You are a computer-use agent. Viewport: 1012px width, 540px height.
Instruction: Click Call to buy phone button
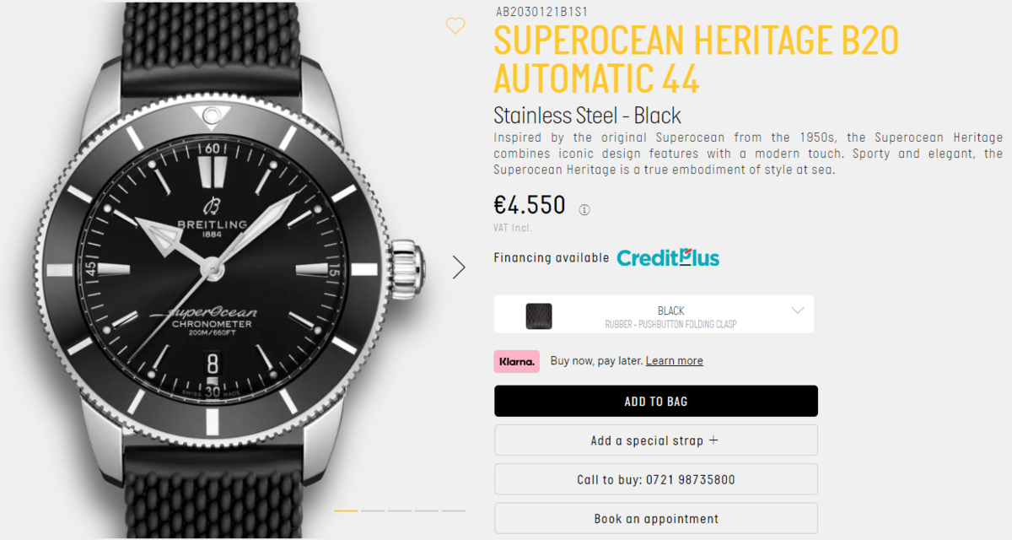(x=655, y=479)
